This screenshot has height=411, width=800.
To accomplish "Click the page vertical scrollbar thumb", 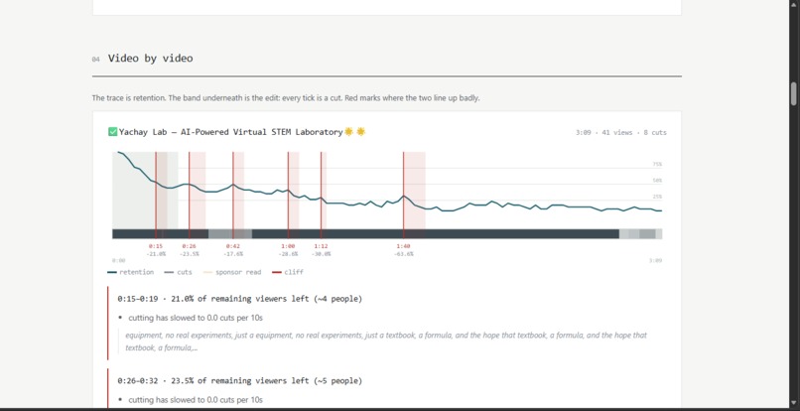I will [x=794, y=94].
